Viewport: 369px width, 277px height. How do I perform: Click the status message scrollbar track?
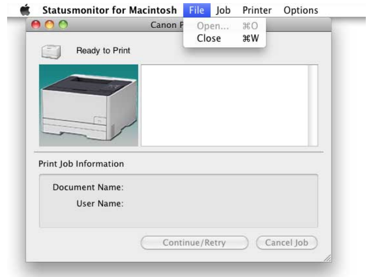313,106
